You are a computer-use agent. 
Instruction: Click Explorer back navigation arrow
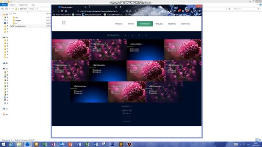point(3,9)
